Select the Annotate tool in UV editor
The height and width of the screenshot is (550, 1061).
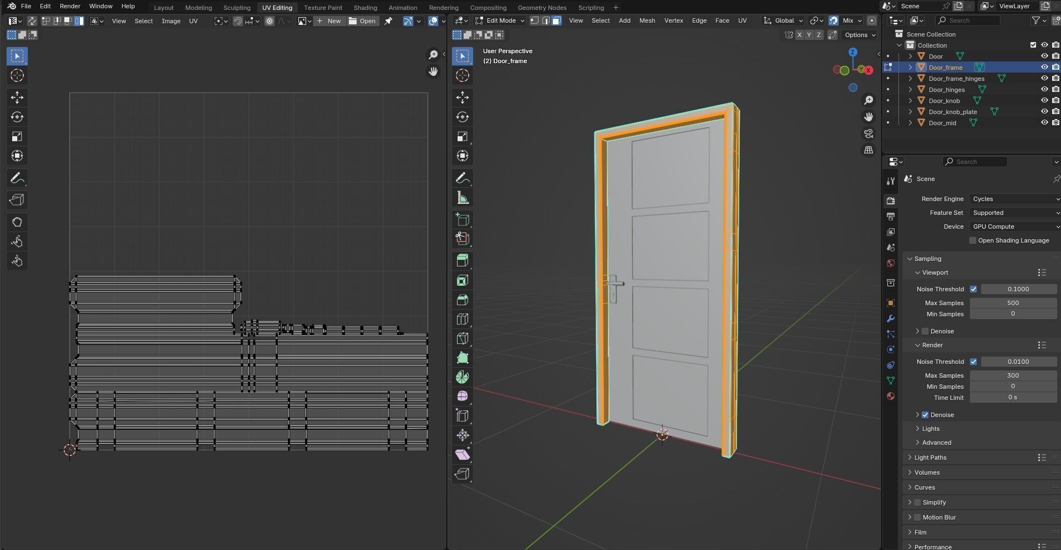pos(17,178)
